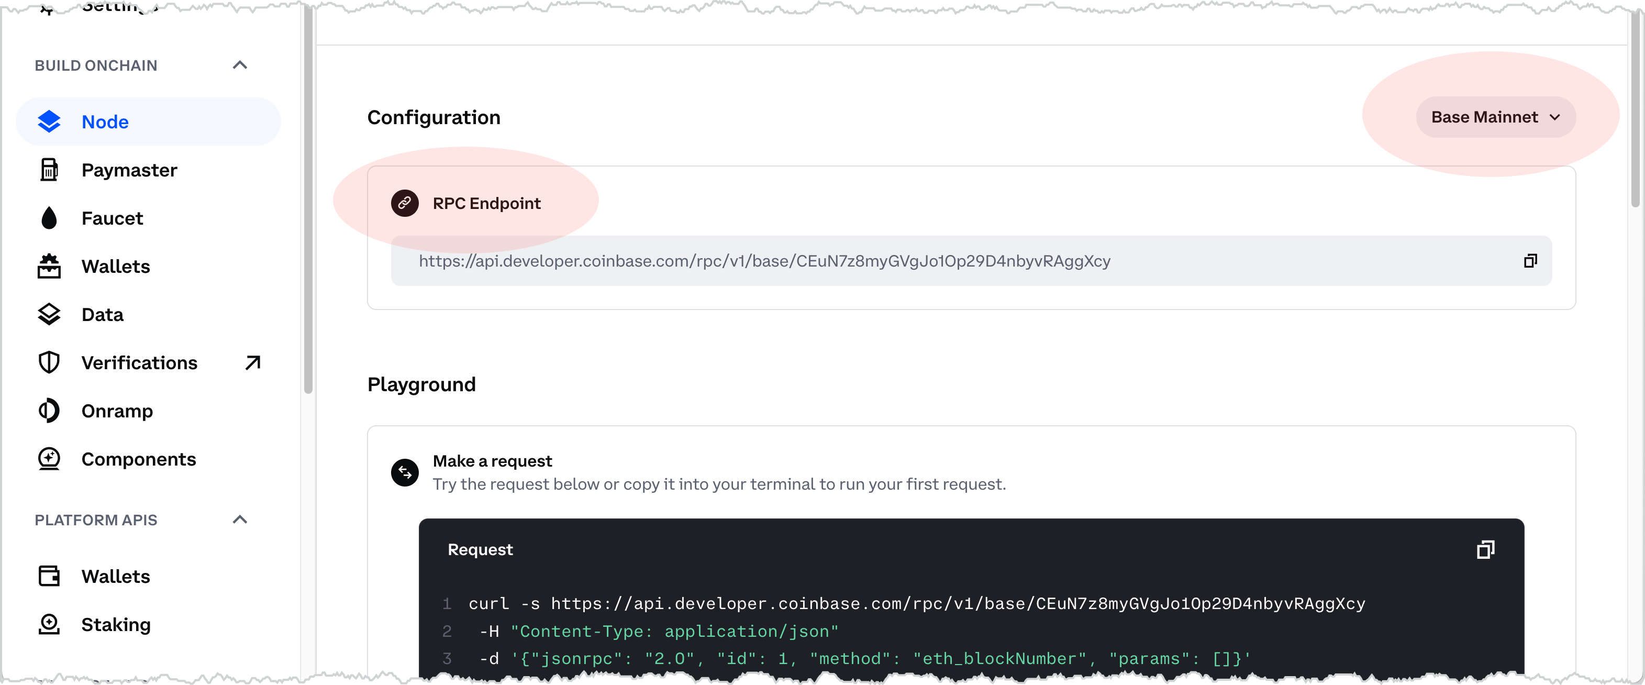Click the Faucet droplet icon
Viewport: 1645px width, 685px height.
49,218
